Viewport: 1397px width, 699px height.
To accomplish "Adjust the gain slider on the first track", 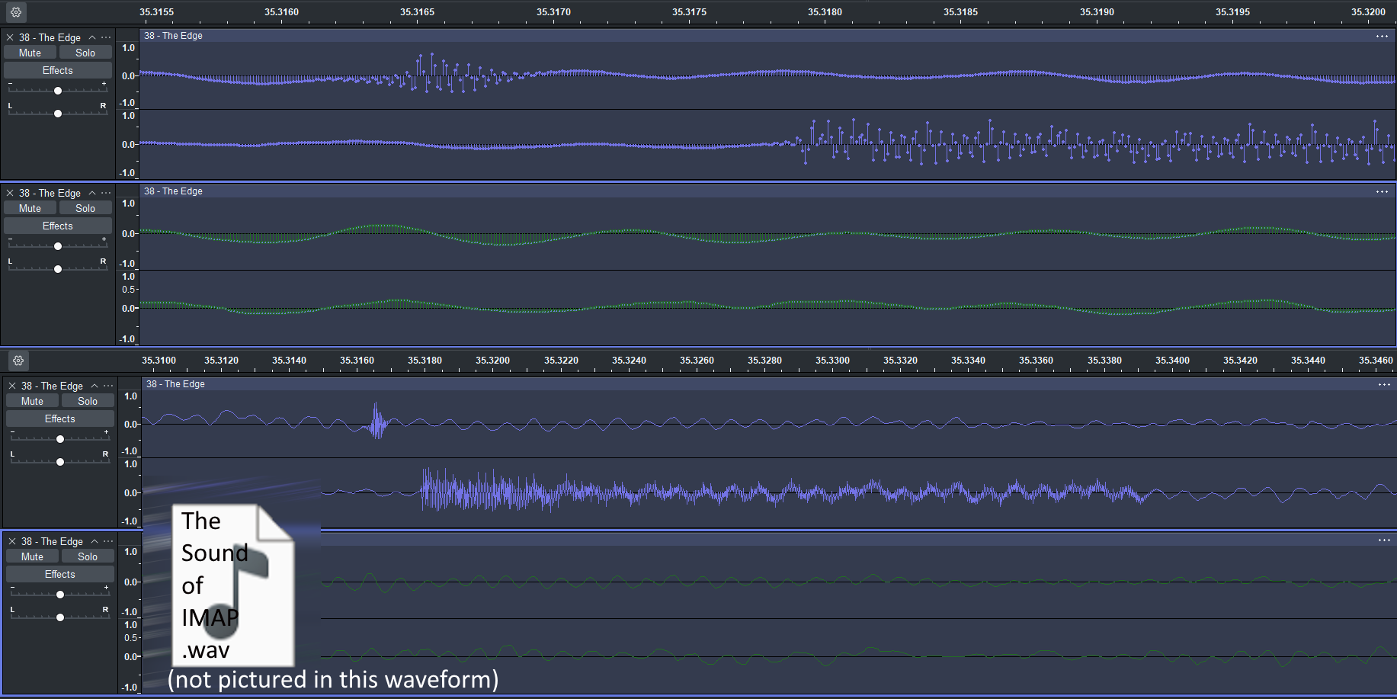I will click(x=58, y=90).
